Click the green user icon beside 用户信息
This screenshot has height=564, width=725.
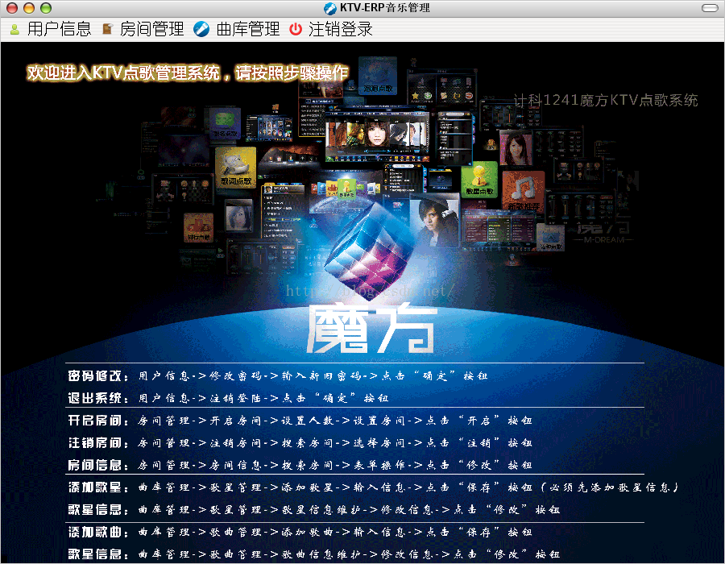14,30
